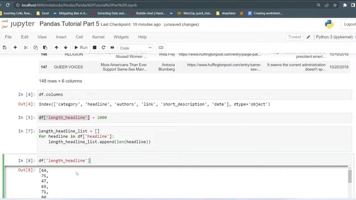The width and height of the screenshot is (356, 200).
Task: Click the Out[4] Index output text
Action: (155, 104)
